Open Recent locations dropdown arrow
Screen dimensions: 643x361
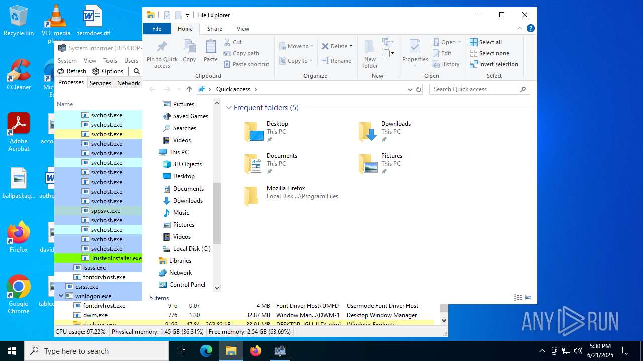click(x=179, y=89)
